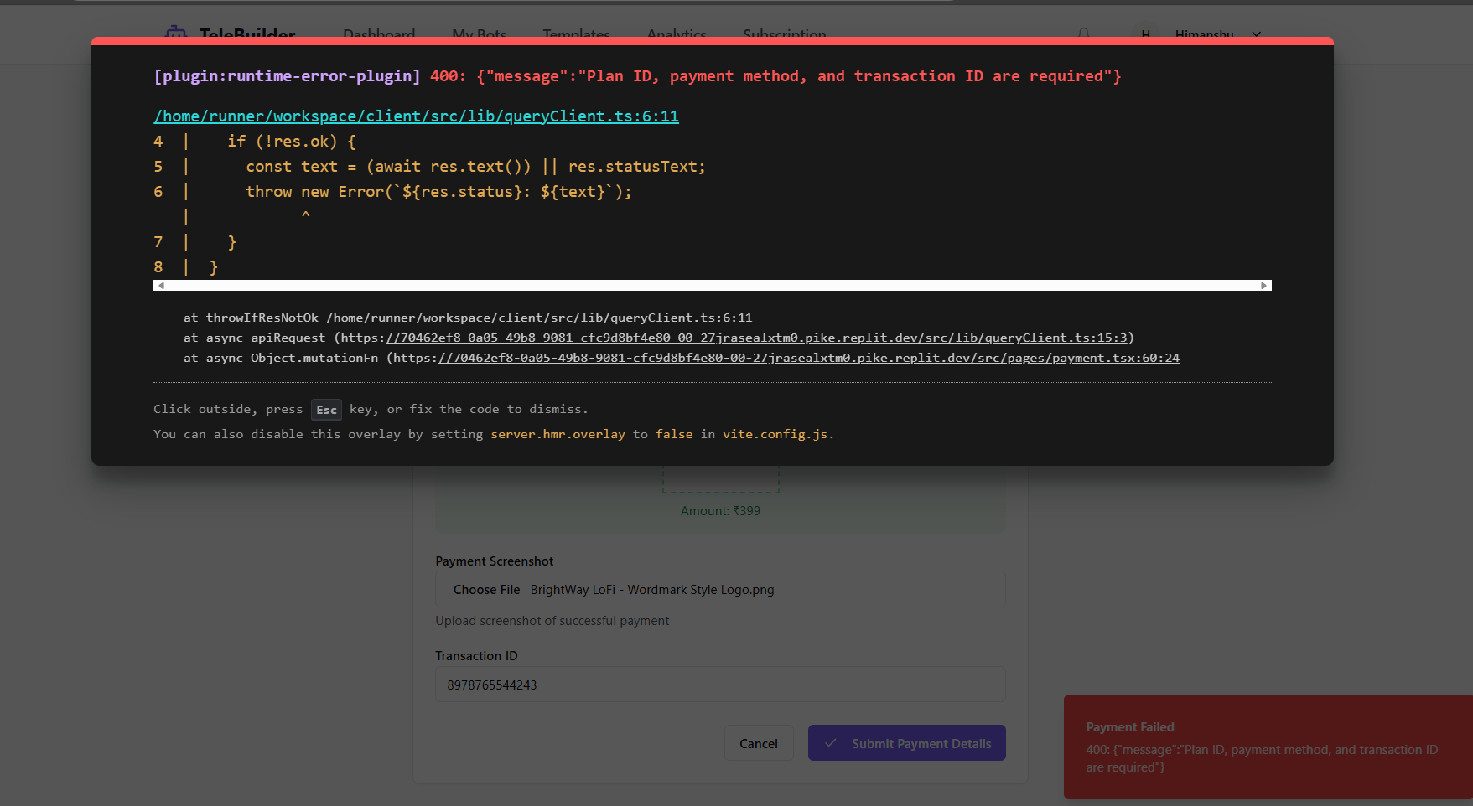This screenshot has width=1473, height=806.
Task: Submit Payment Details
Action: (x=906, y=743)
